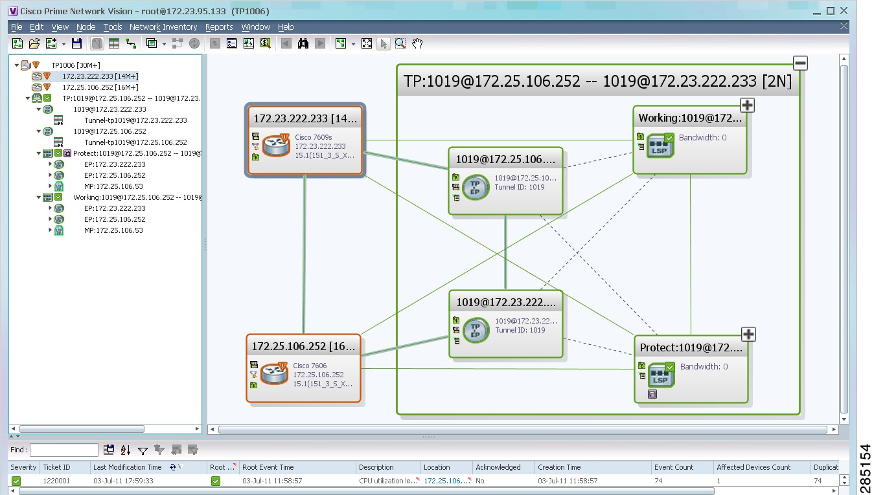The height and width of the screenshot is (495, 874).
Task: Click the Layout Map toolbar icon
Action: [x=341, y=43]
